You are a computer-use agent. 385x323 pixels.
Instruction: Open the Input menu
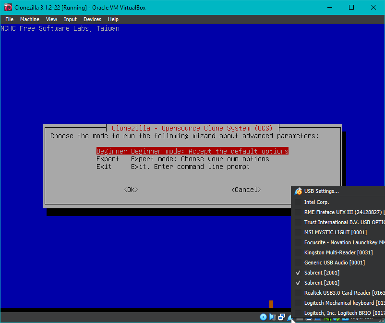pyautogui.click(x=70, y=19)
